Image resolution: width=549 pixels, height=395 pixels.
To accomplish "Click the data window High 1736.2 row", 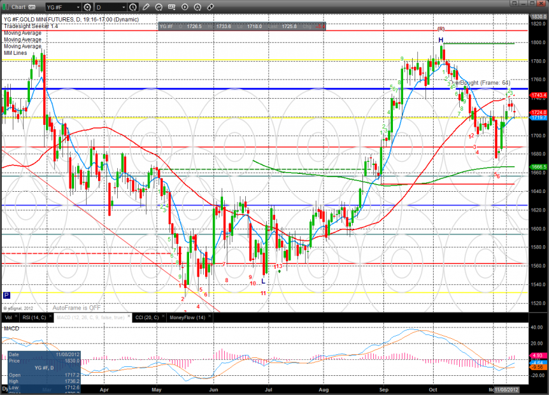I will [44, 382].
